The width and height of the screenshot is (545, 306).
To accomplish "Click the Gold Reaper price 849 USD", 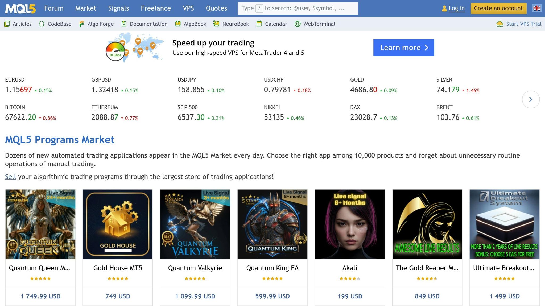I will click(427, 296).
